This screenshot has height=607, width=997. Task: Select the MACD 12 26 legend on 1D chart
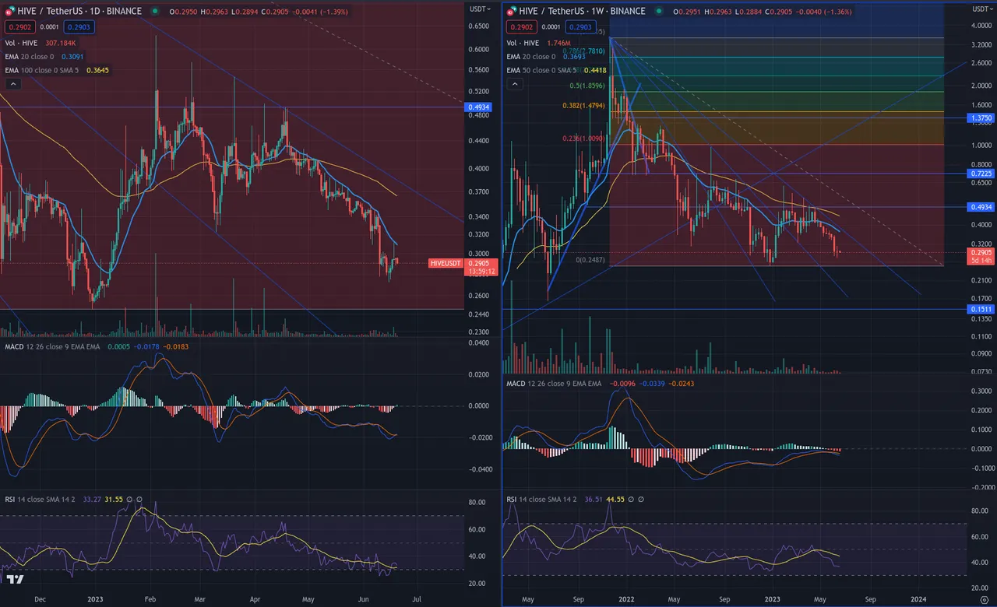click(52, 346)
